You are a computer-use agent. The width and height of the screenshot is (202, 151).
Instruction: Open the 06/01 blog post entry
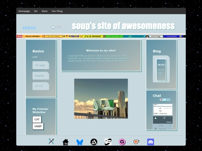pyautogui.click(x=161, y=70)
